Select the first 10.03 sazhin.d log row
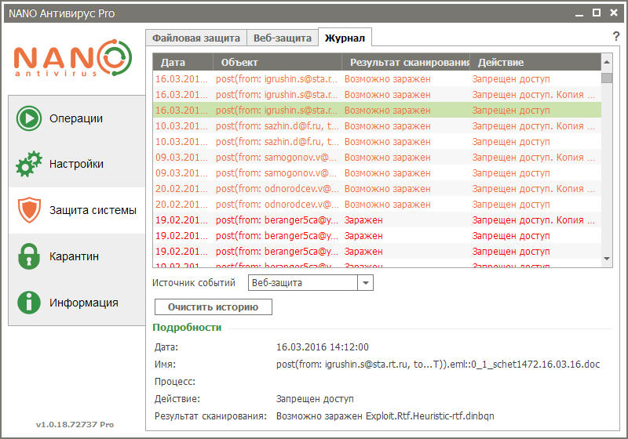This screenshot has height=439, width=628. 377,126
